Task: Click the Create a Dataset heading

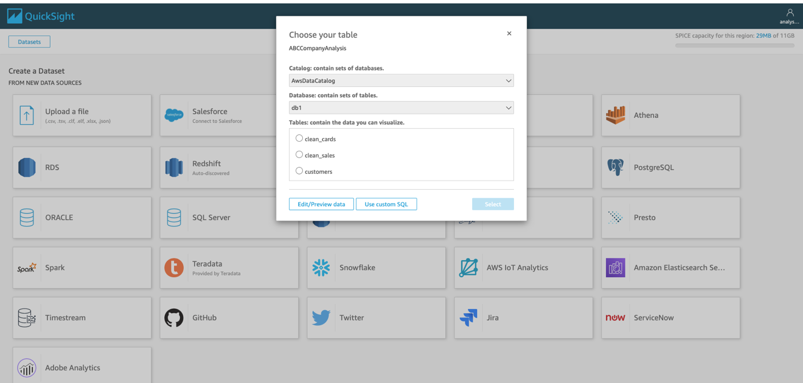Action: pos(36,71)
